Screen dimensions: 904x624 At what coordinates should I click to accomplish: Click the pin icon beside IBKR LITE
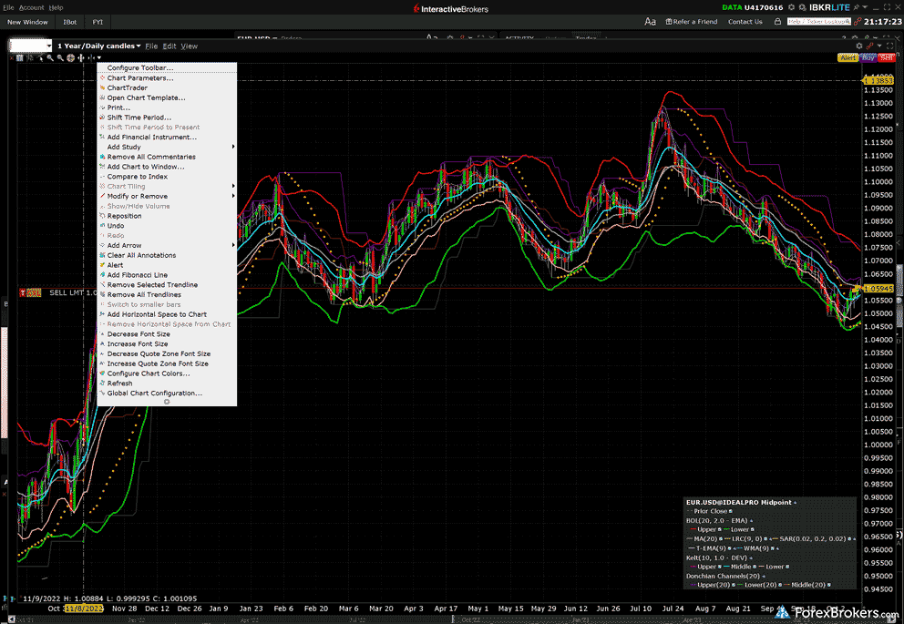[856, 7]
